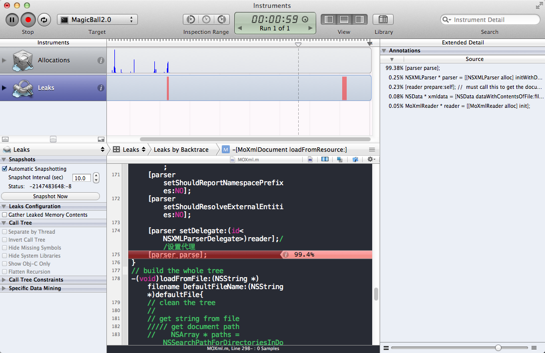Edit the Snapshot Interval field
This screenshot has width=545, height=353.
point(81,178)
